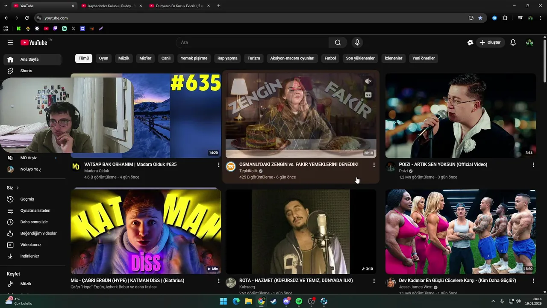Click the YouTube TR logo
The width and height of the screenshot is (547, 308).
[x=36, y=42]
